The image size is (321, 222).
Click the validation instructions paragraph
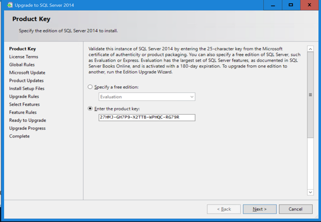point(194,60)
